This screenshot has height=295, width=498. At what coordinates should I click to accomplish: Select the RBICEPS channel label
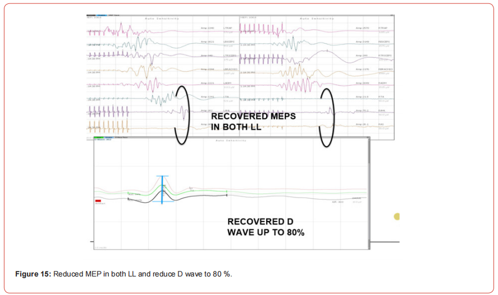pos(384,42)
